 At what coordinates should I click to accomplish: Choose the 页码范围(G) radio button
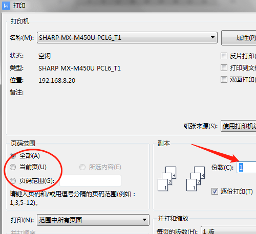click(13, 181)
